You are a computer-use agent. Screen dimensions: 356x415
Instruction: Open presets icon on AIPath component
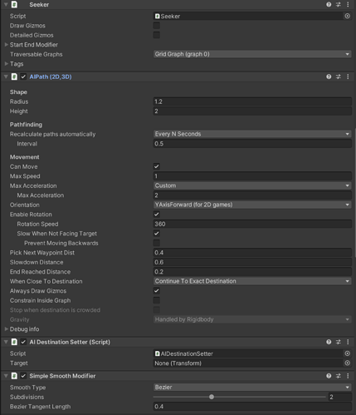pyautogui.click(x=339, y=77)
